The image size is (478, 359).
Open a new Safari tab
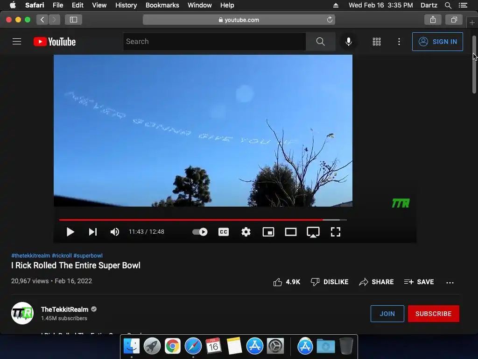coord(472,22)
